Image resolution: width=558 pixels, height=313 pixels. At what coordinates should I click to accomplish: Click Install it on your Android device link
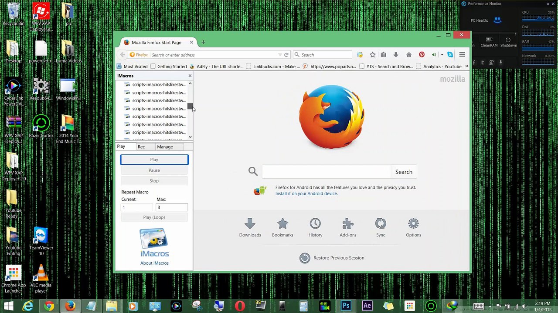coord(306,193)
